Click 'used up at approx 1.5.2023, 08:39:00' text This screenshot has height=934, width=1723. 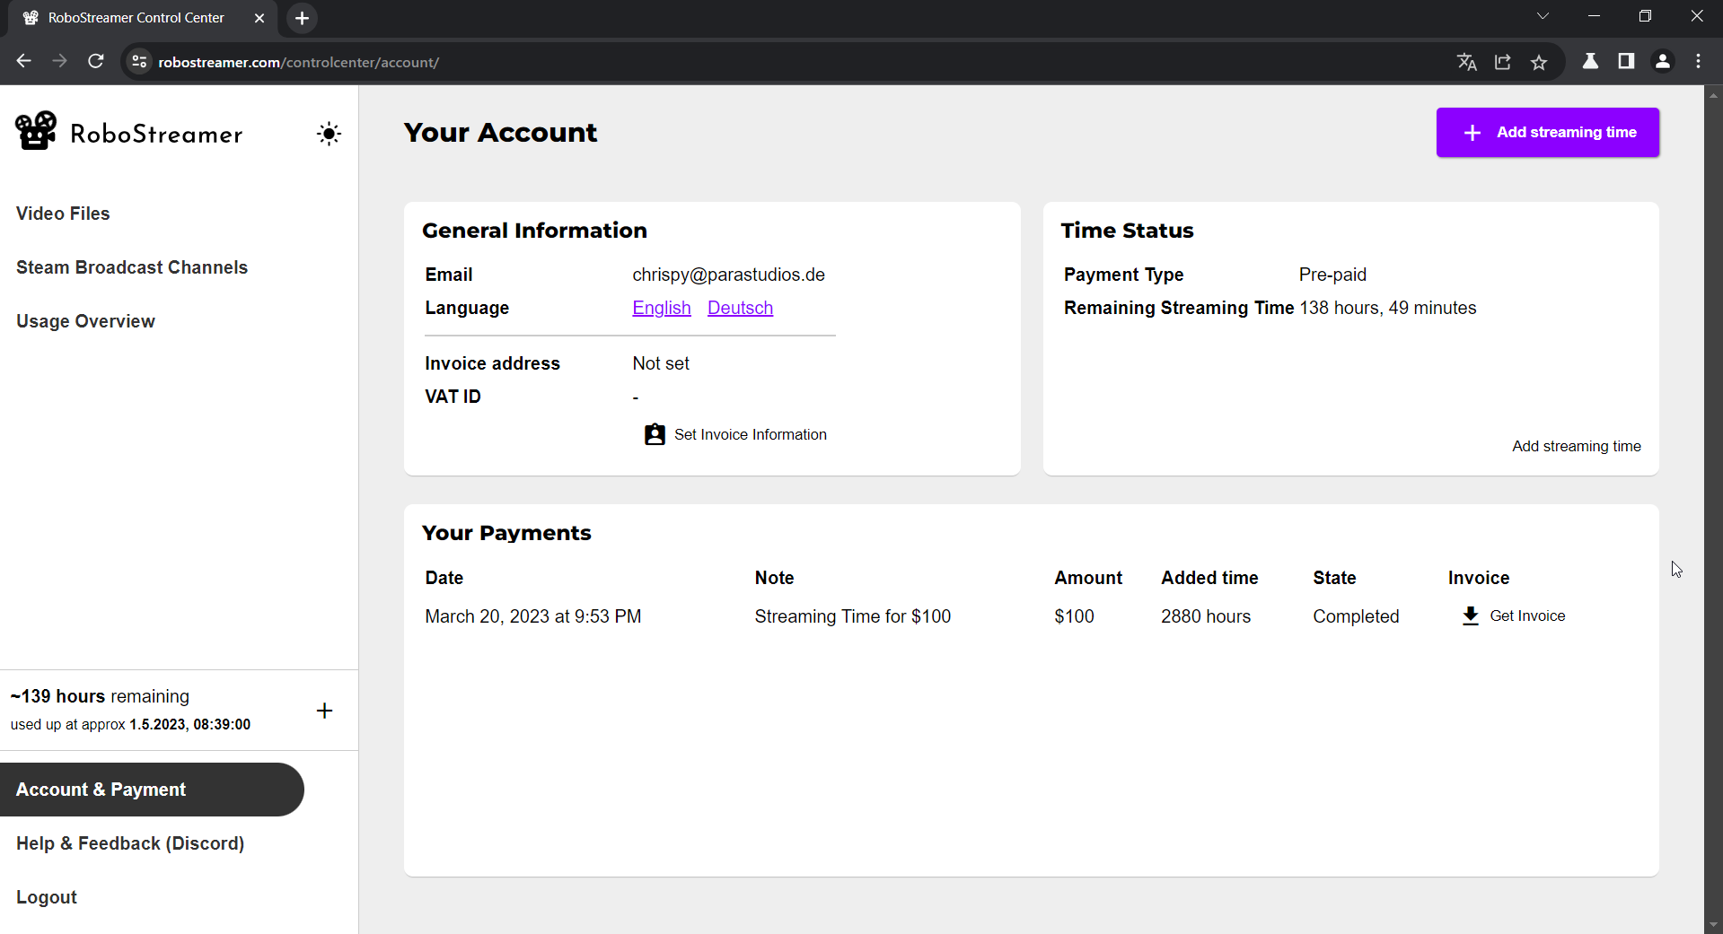click(x=130, y=724)
